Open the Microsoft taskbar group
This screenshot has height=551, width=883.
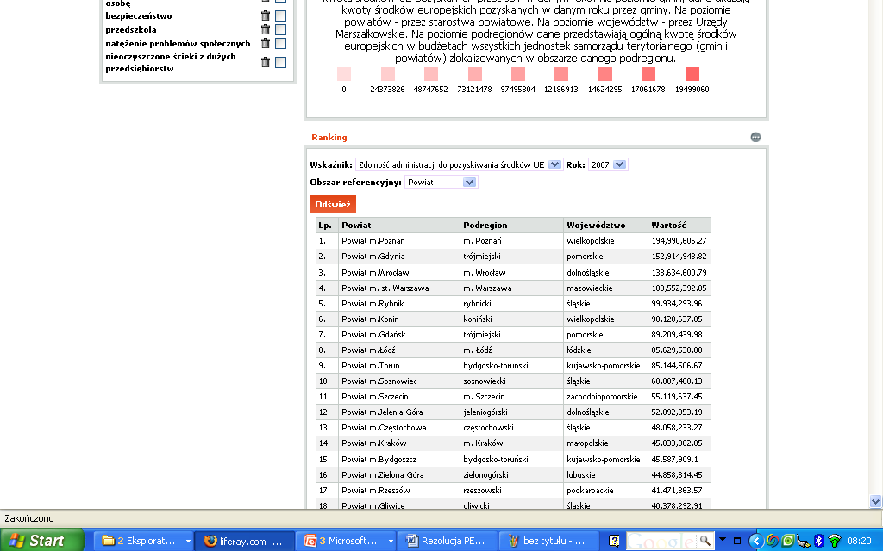345,541
